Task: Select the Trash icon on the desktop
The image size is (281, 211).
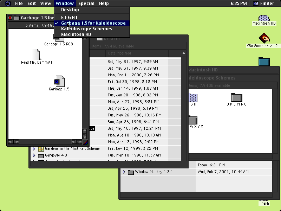Action: coord(264,200)
